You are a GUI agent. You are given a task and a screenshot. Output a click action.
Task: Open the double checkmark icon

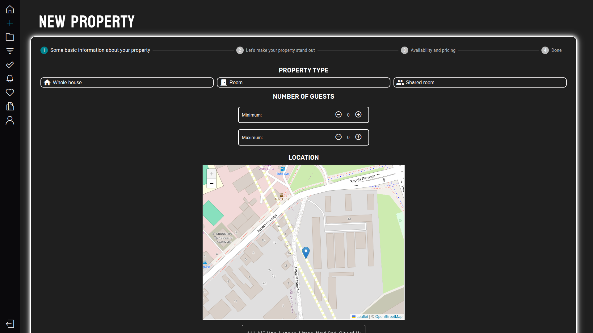tap(10, 65)
